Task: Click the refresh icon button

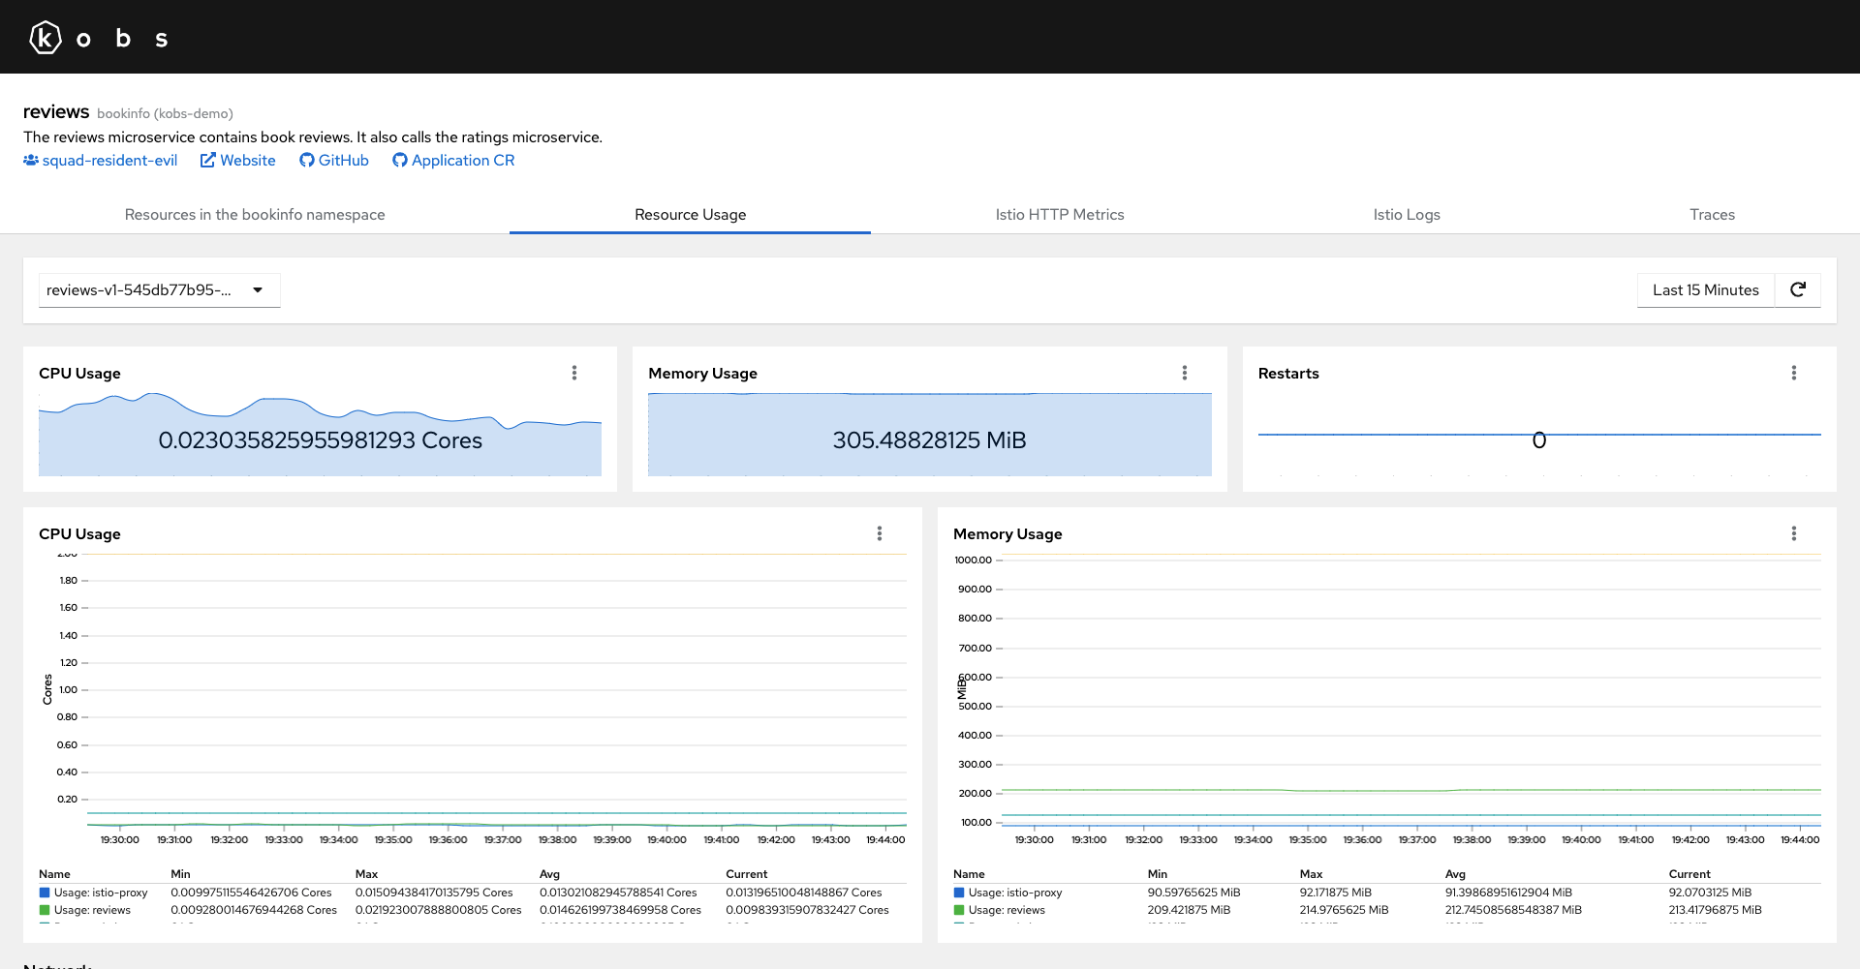Action: click(x=1798, y=290)
